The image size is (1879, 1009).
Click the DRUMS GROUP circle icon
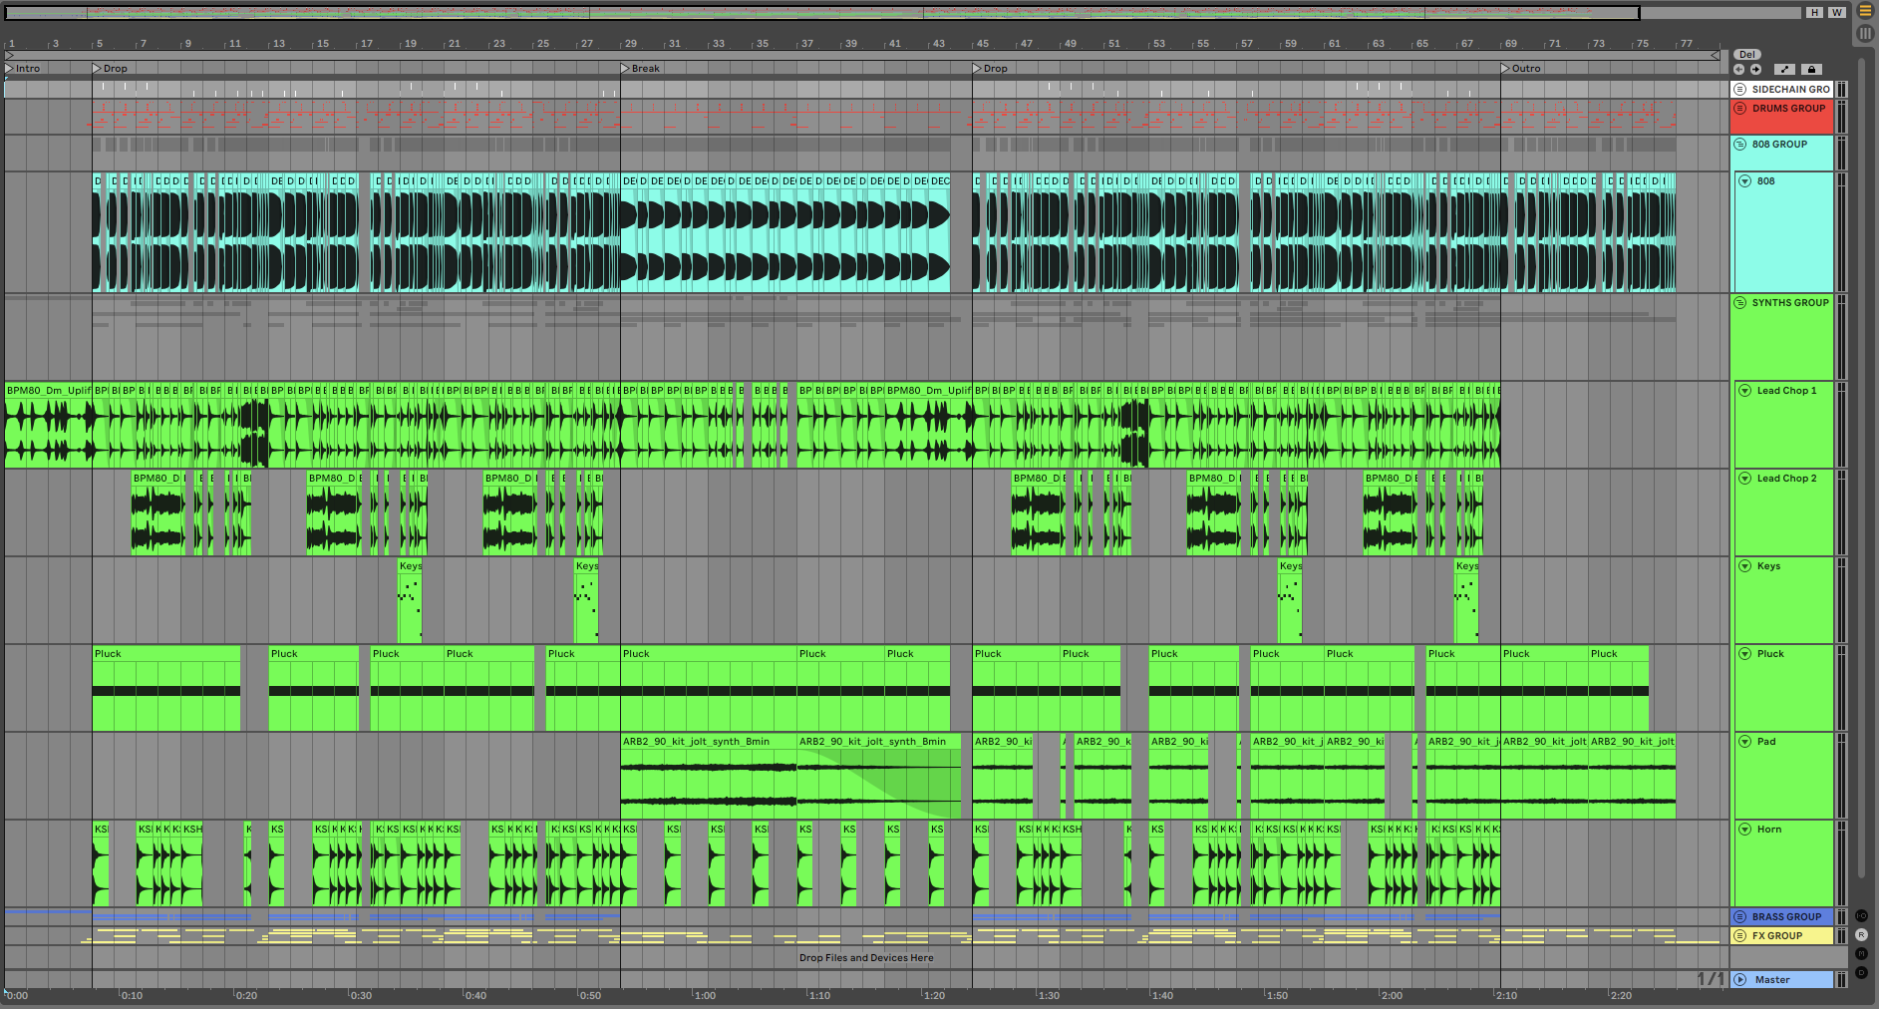pos(1740,109)
